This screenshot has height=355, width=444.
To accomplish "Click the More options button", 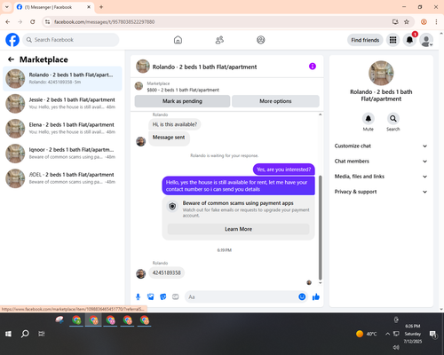I will pos(275,101).
